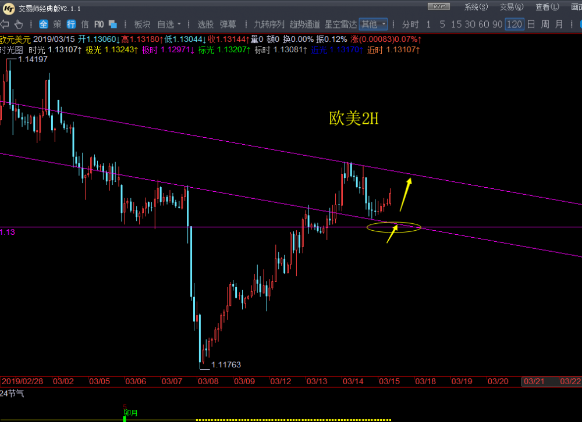The image size is (582, 422).
Task: Open the F10 information icon
Action: pos(99,24)
